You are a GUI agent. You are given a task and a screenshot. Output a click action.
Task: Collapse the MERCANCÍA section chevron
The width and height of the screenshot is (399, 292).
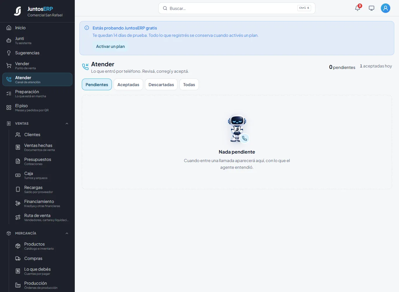click(67, 233)
